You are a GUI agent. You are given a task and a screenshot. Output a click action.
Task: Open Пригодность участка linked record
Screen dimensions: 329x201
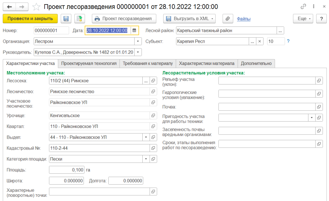pos(319,118)
